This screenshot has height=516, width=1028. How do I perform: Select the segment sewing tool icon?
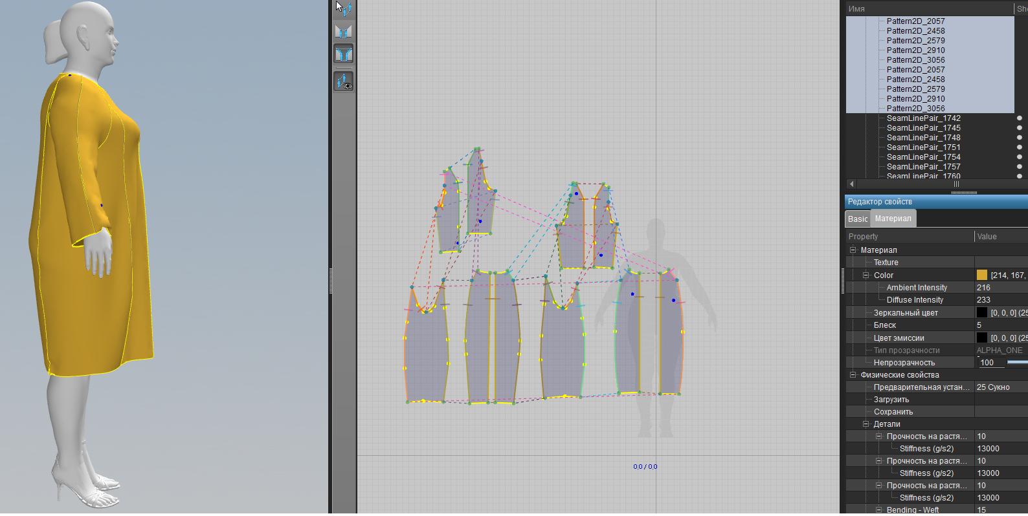pyautogui.click(x=343, y=31)
